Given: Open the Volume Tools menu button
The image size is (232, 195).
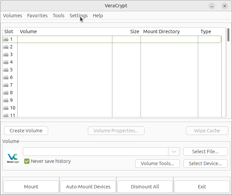Looking at the screenshot, I should tap(157, 163).
